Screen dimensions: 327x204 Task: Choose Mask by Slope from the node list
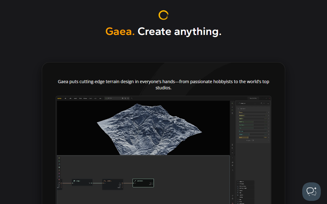click(x=243, y=186)
